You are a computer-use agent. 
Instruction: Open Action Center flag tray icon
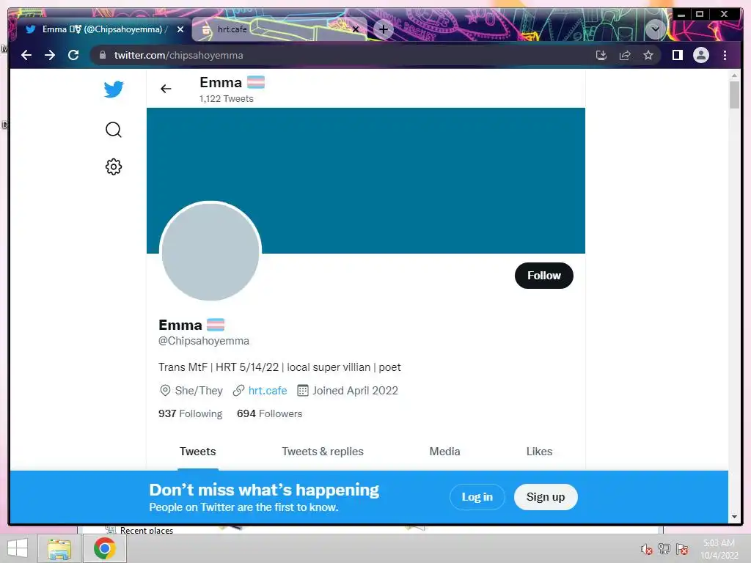[x=682, y=549]
